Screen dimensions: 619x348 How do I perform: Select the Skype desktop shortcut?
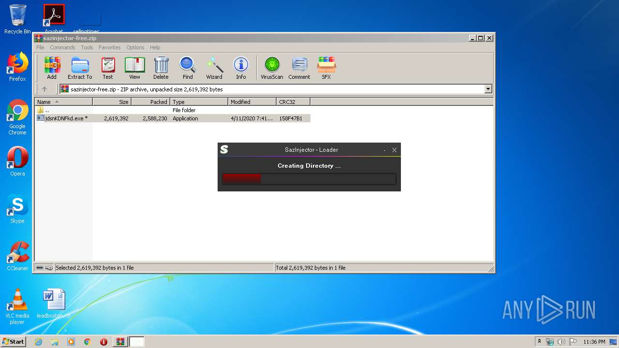point(17,209)
